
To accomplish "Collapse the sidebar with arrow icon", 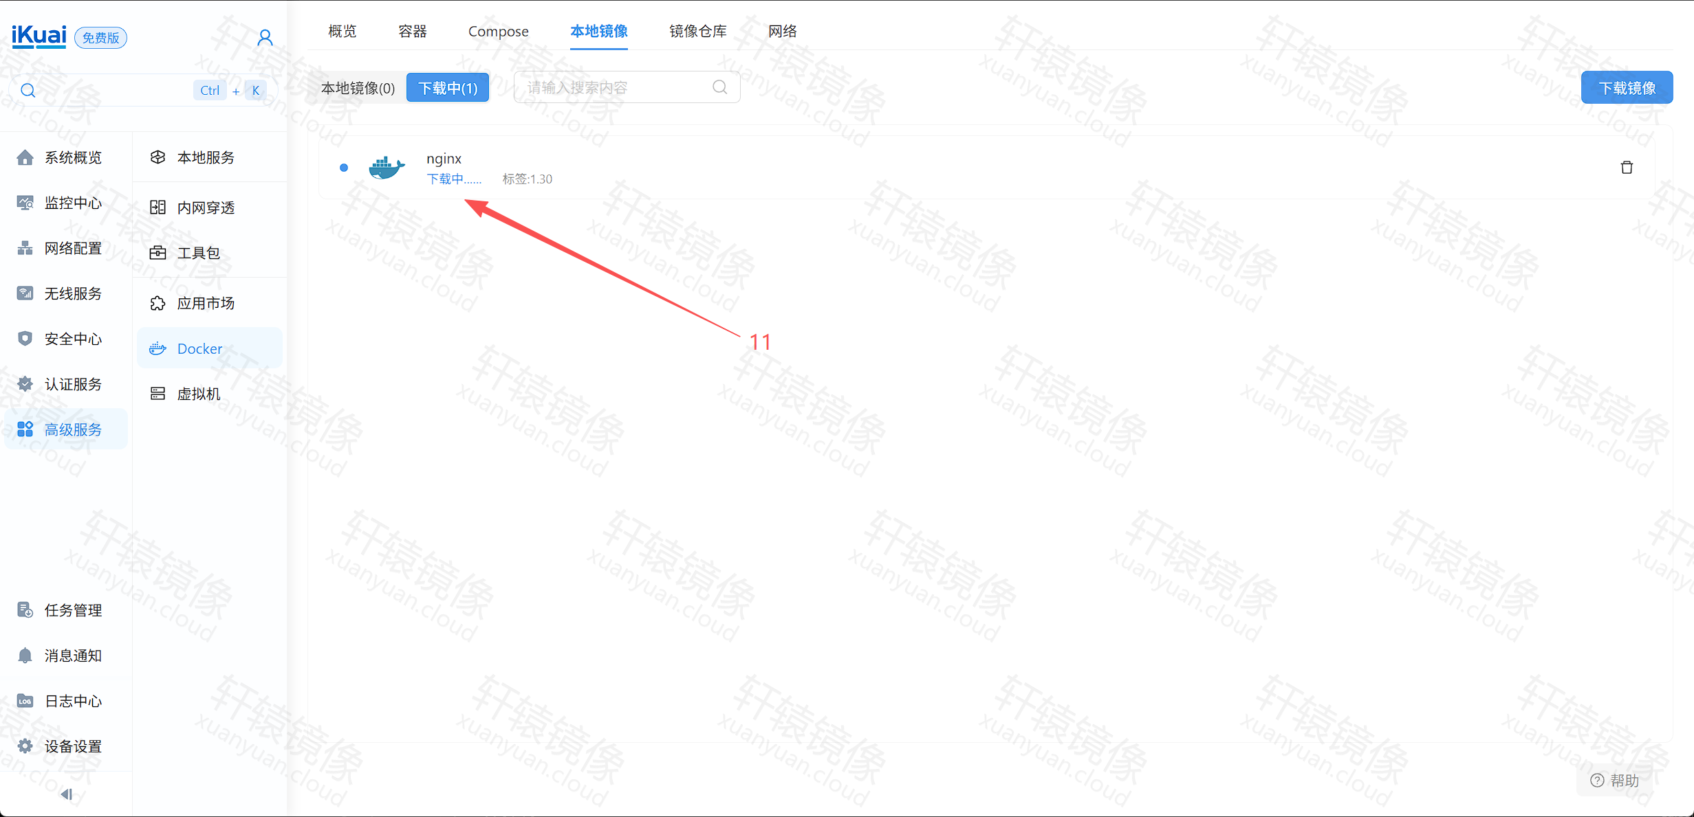I will [x=66, y=794].
